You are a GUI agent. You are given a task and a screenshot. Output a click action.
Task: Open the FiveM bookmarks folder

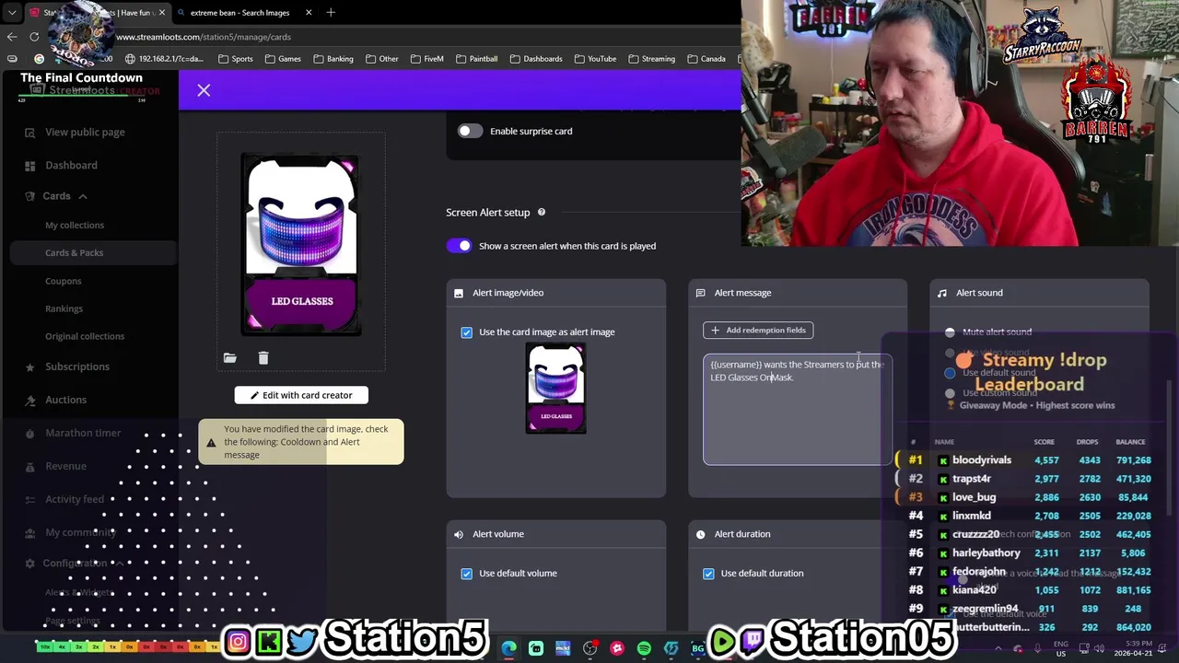point(426,59)
